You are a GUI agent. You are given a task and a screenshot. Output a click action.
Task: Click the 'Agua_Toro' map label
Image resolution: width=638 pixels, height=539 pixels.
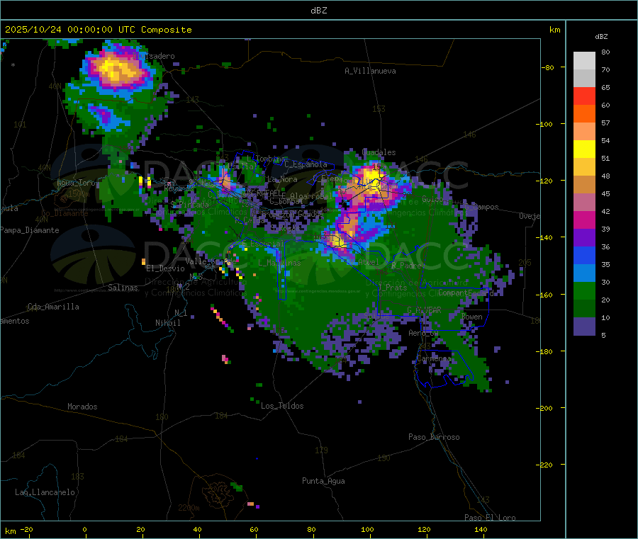tap(75, 183)
